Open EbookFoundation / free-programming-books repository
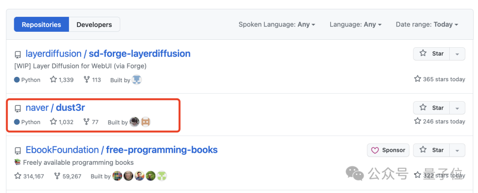478x193 pixels. pos(122,150)
